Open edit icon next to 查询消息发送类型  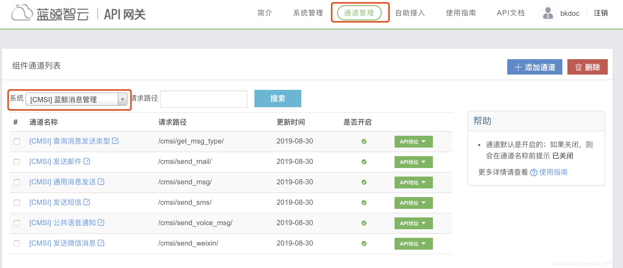(x=115, y=141)
